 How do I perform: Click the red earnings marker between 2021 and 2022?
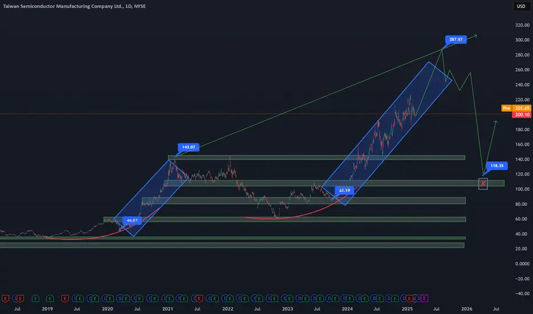pos(200,299)
